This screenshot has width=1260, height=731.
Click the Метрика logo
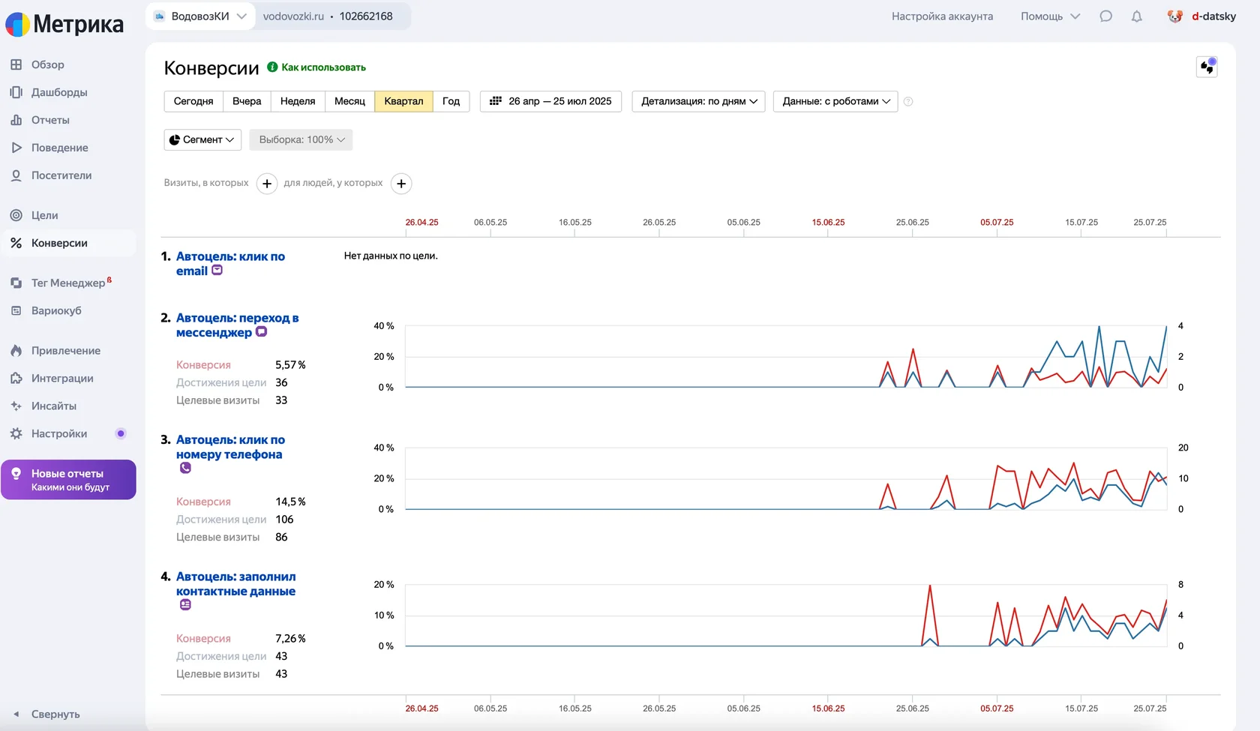[x=64, y=24]
